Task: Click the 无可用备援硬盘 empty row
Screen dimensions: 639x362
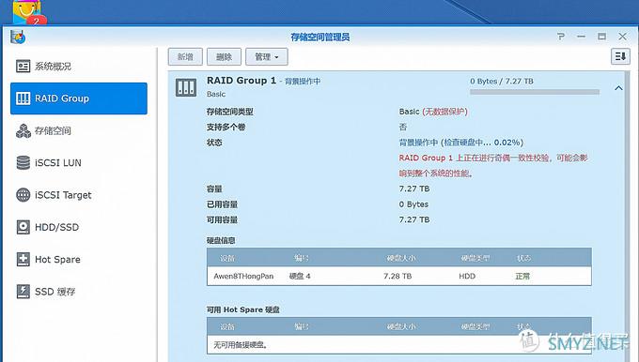Action: (x=399, y=345)
